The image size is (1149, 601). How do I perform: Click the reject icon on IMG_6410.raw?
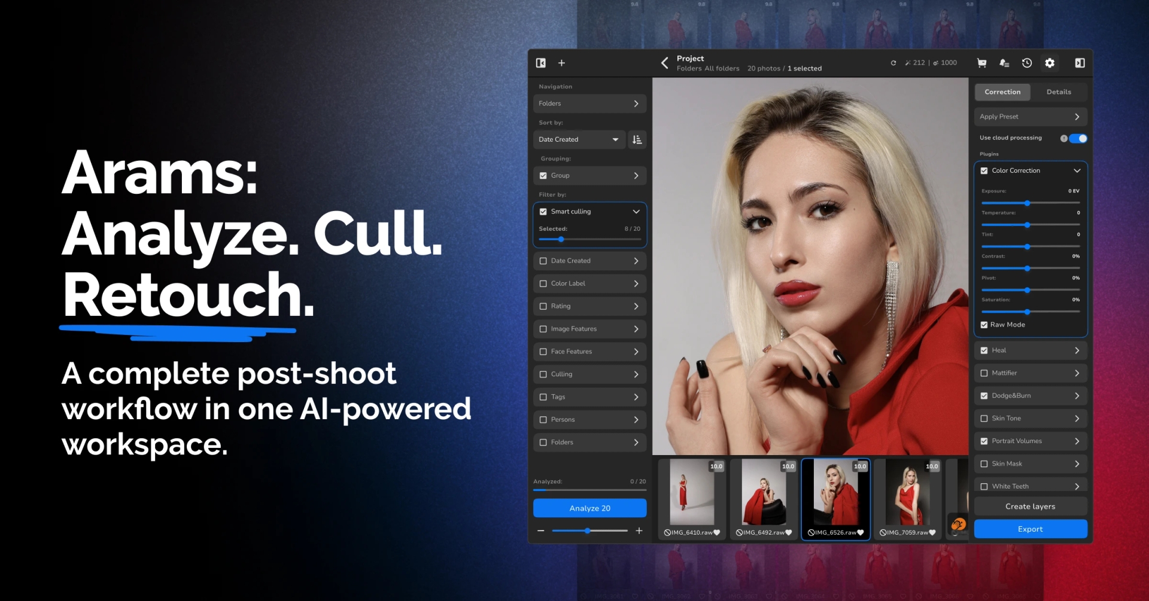pos(667,532)
